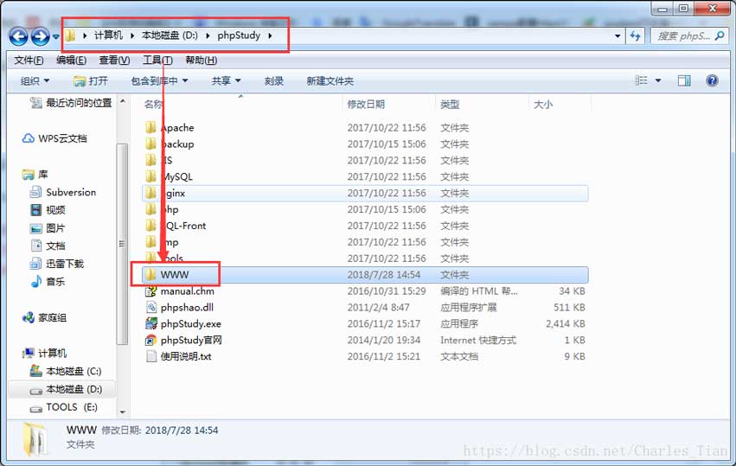Select the MySQL folder icon
Viewport: 736px width, 466px height.
150,176
